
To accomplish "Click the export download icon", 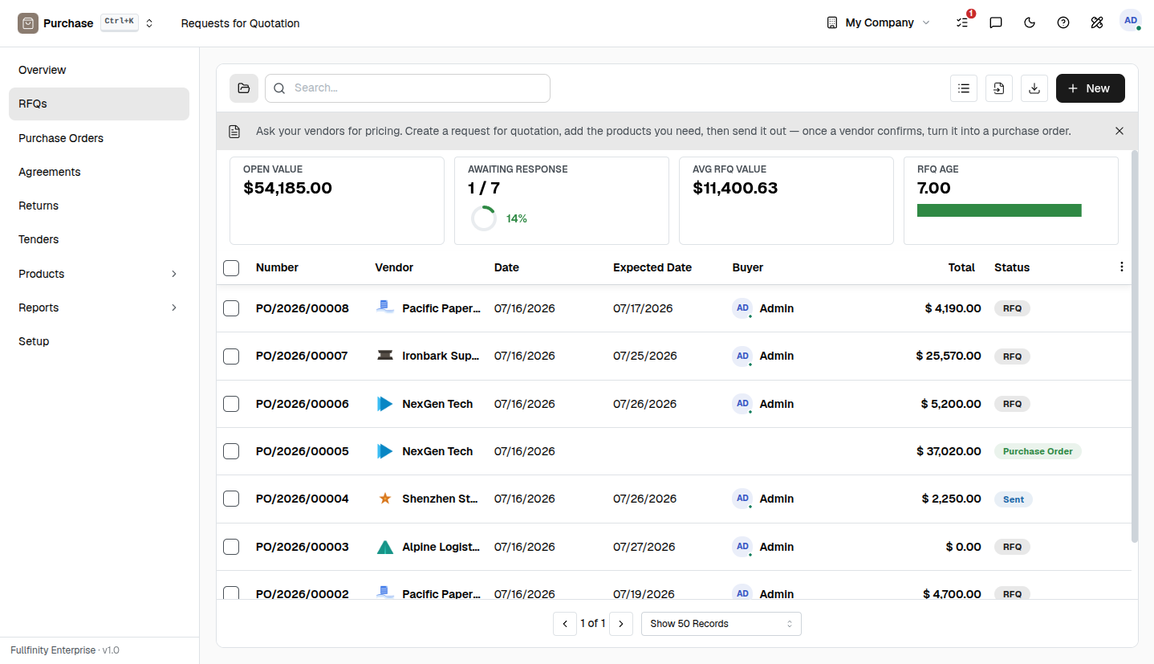I will point(1034,88).
